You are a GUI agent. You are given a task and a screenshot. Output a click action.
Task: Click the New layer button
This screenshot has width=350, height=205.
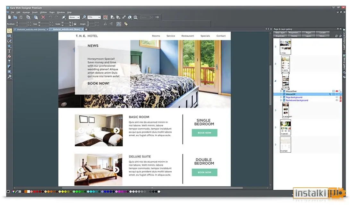pyautogui.click(x=280, y=33)
